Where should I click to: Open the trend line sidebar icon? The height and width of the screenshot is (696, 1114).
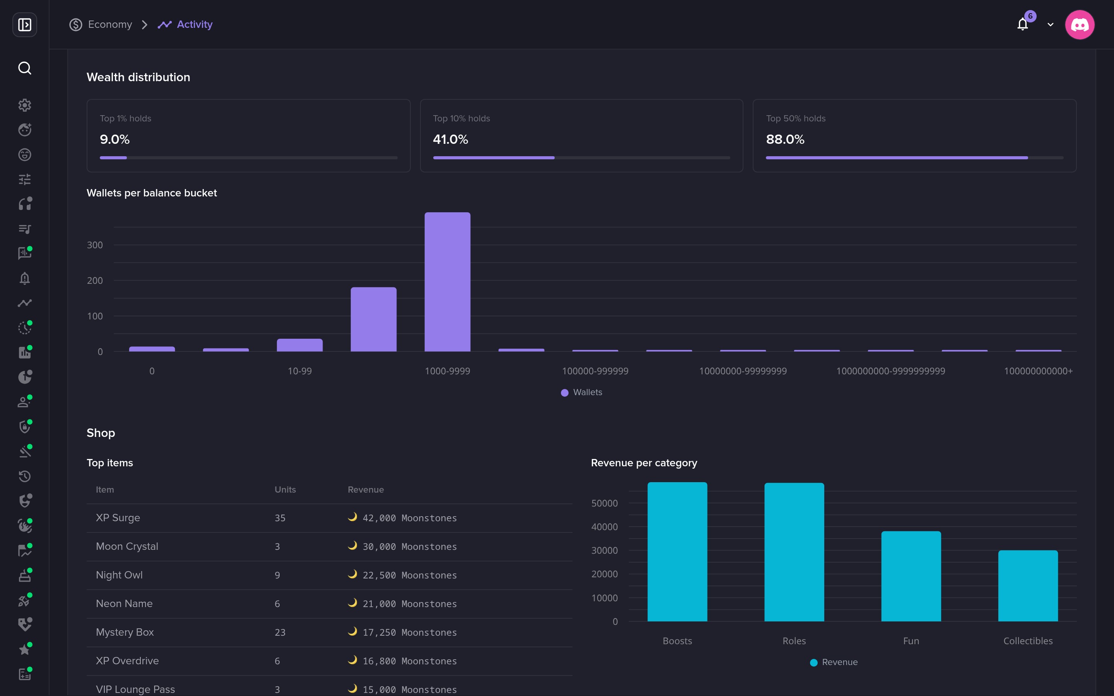[x=24, y=303]
